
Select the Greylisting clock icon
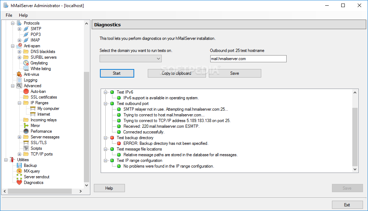click(x=26, y=63)
